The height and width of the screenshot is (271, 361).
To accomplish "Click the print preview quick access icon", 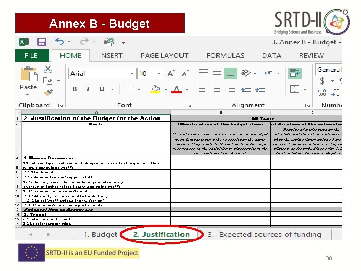I will tap(109, 42).
